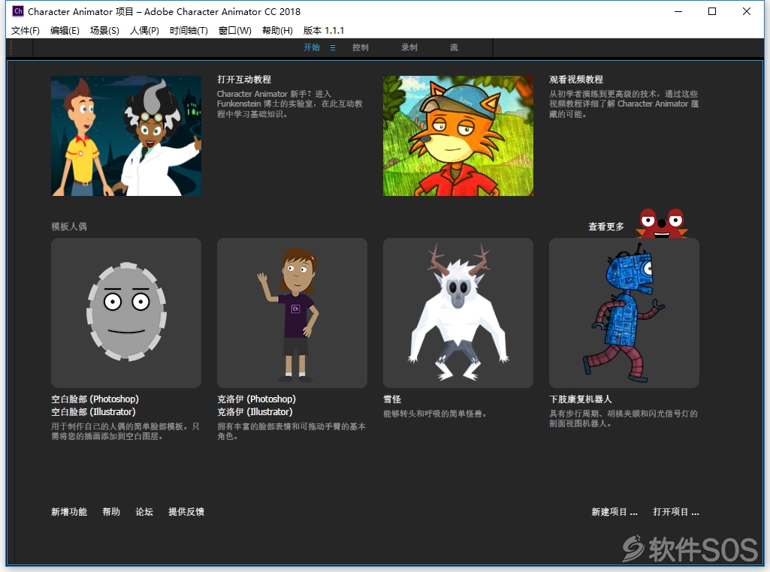Open the 帮助 link at bottom
The width and height of the screenshot is (770, 572).
click(111, 512)
